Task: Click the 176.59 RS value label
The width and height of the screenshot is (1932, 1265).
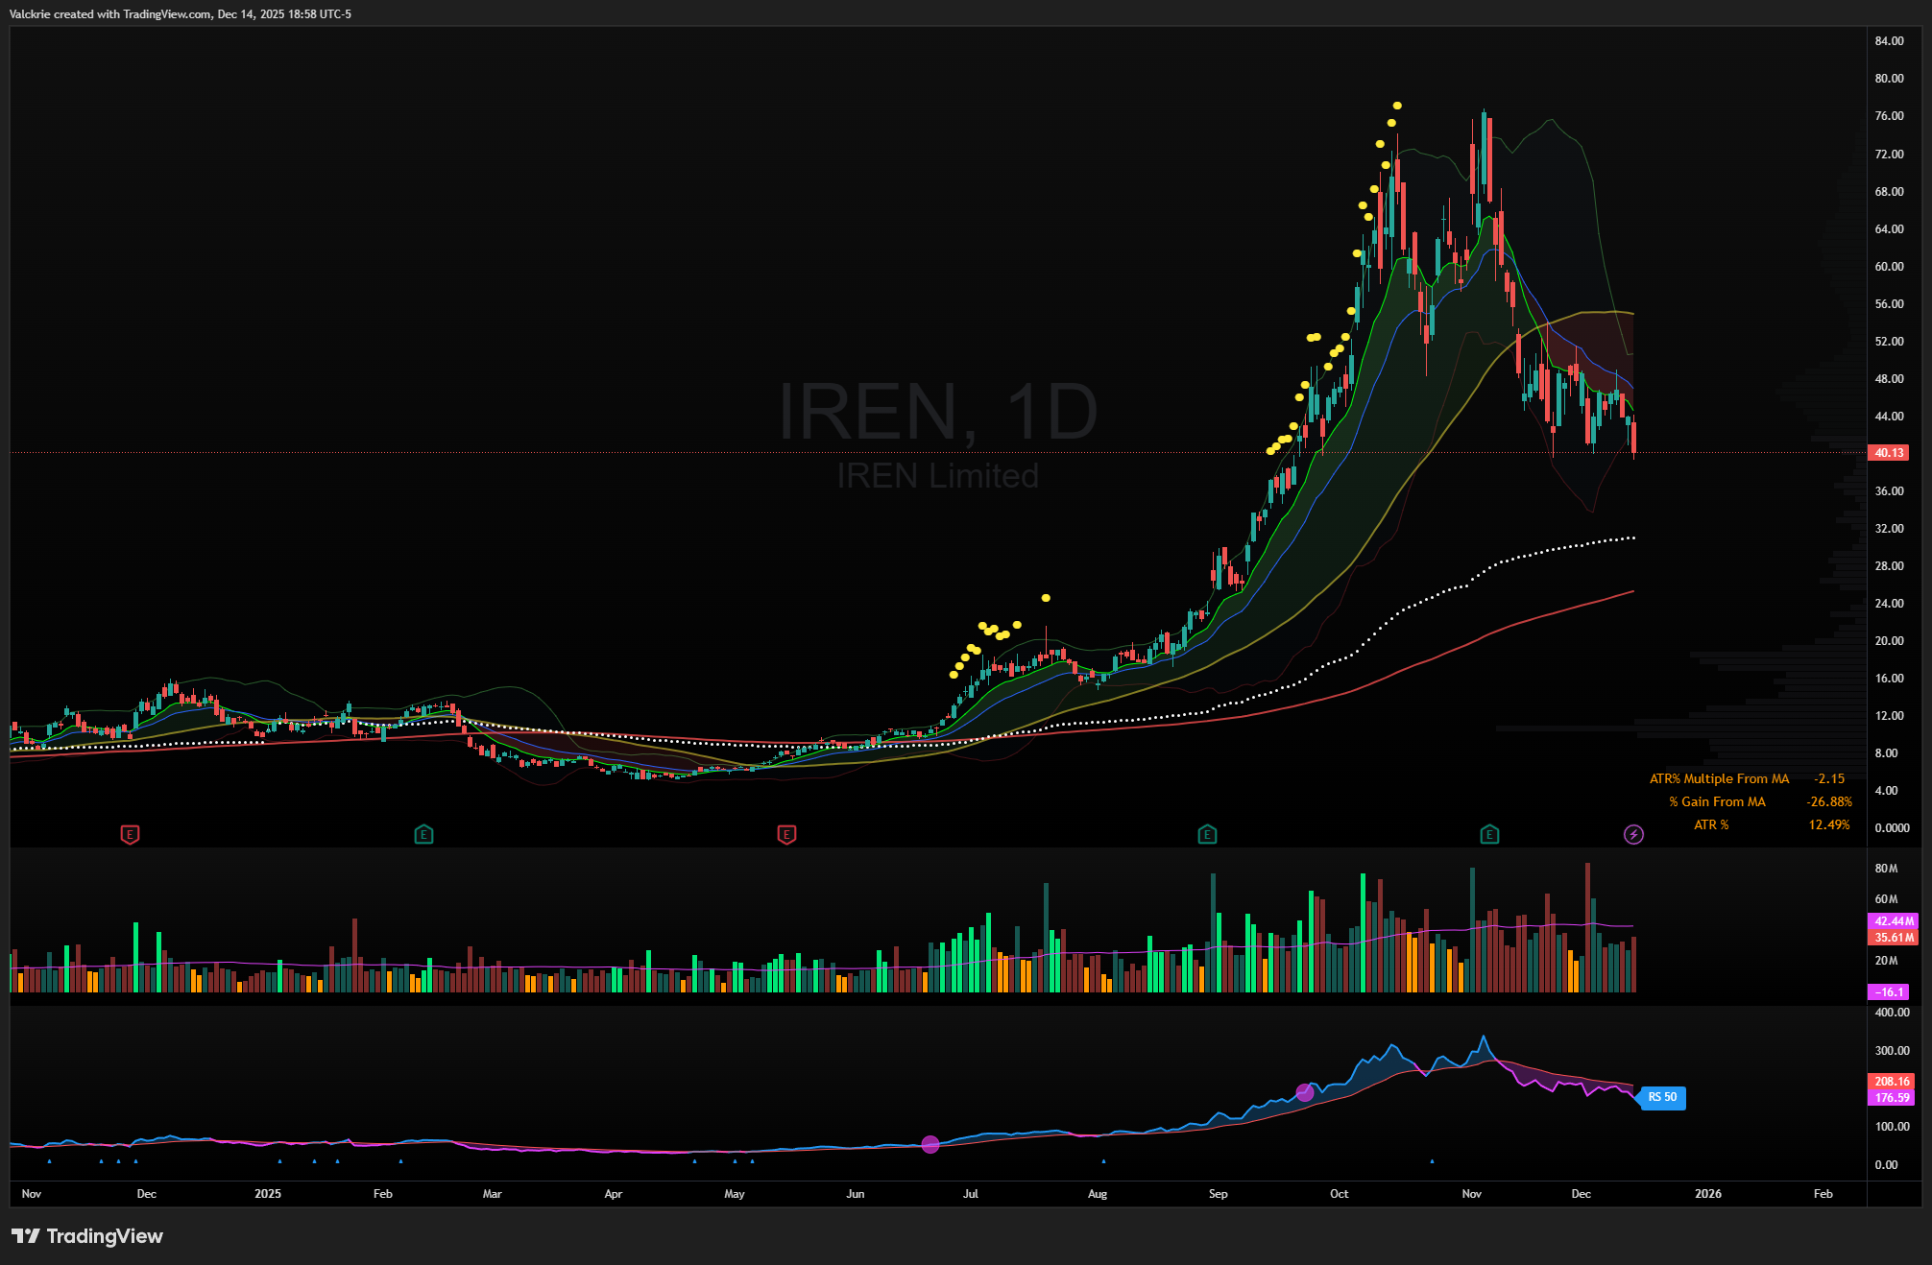Action: (x=1892, y=1097)
